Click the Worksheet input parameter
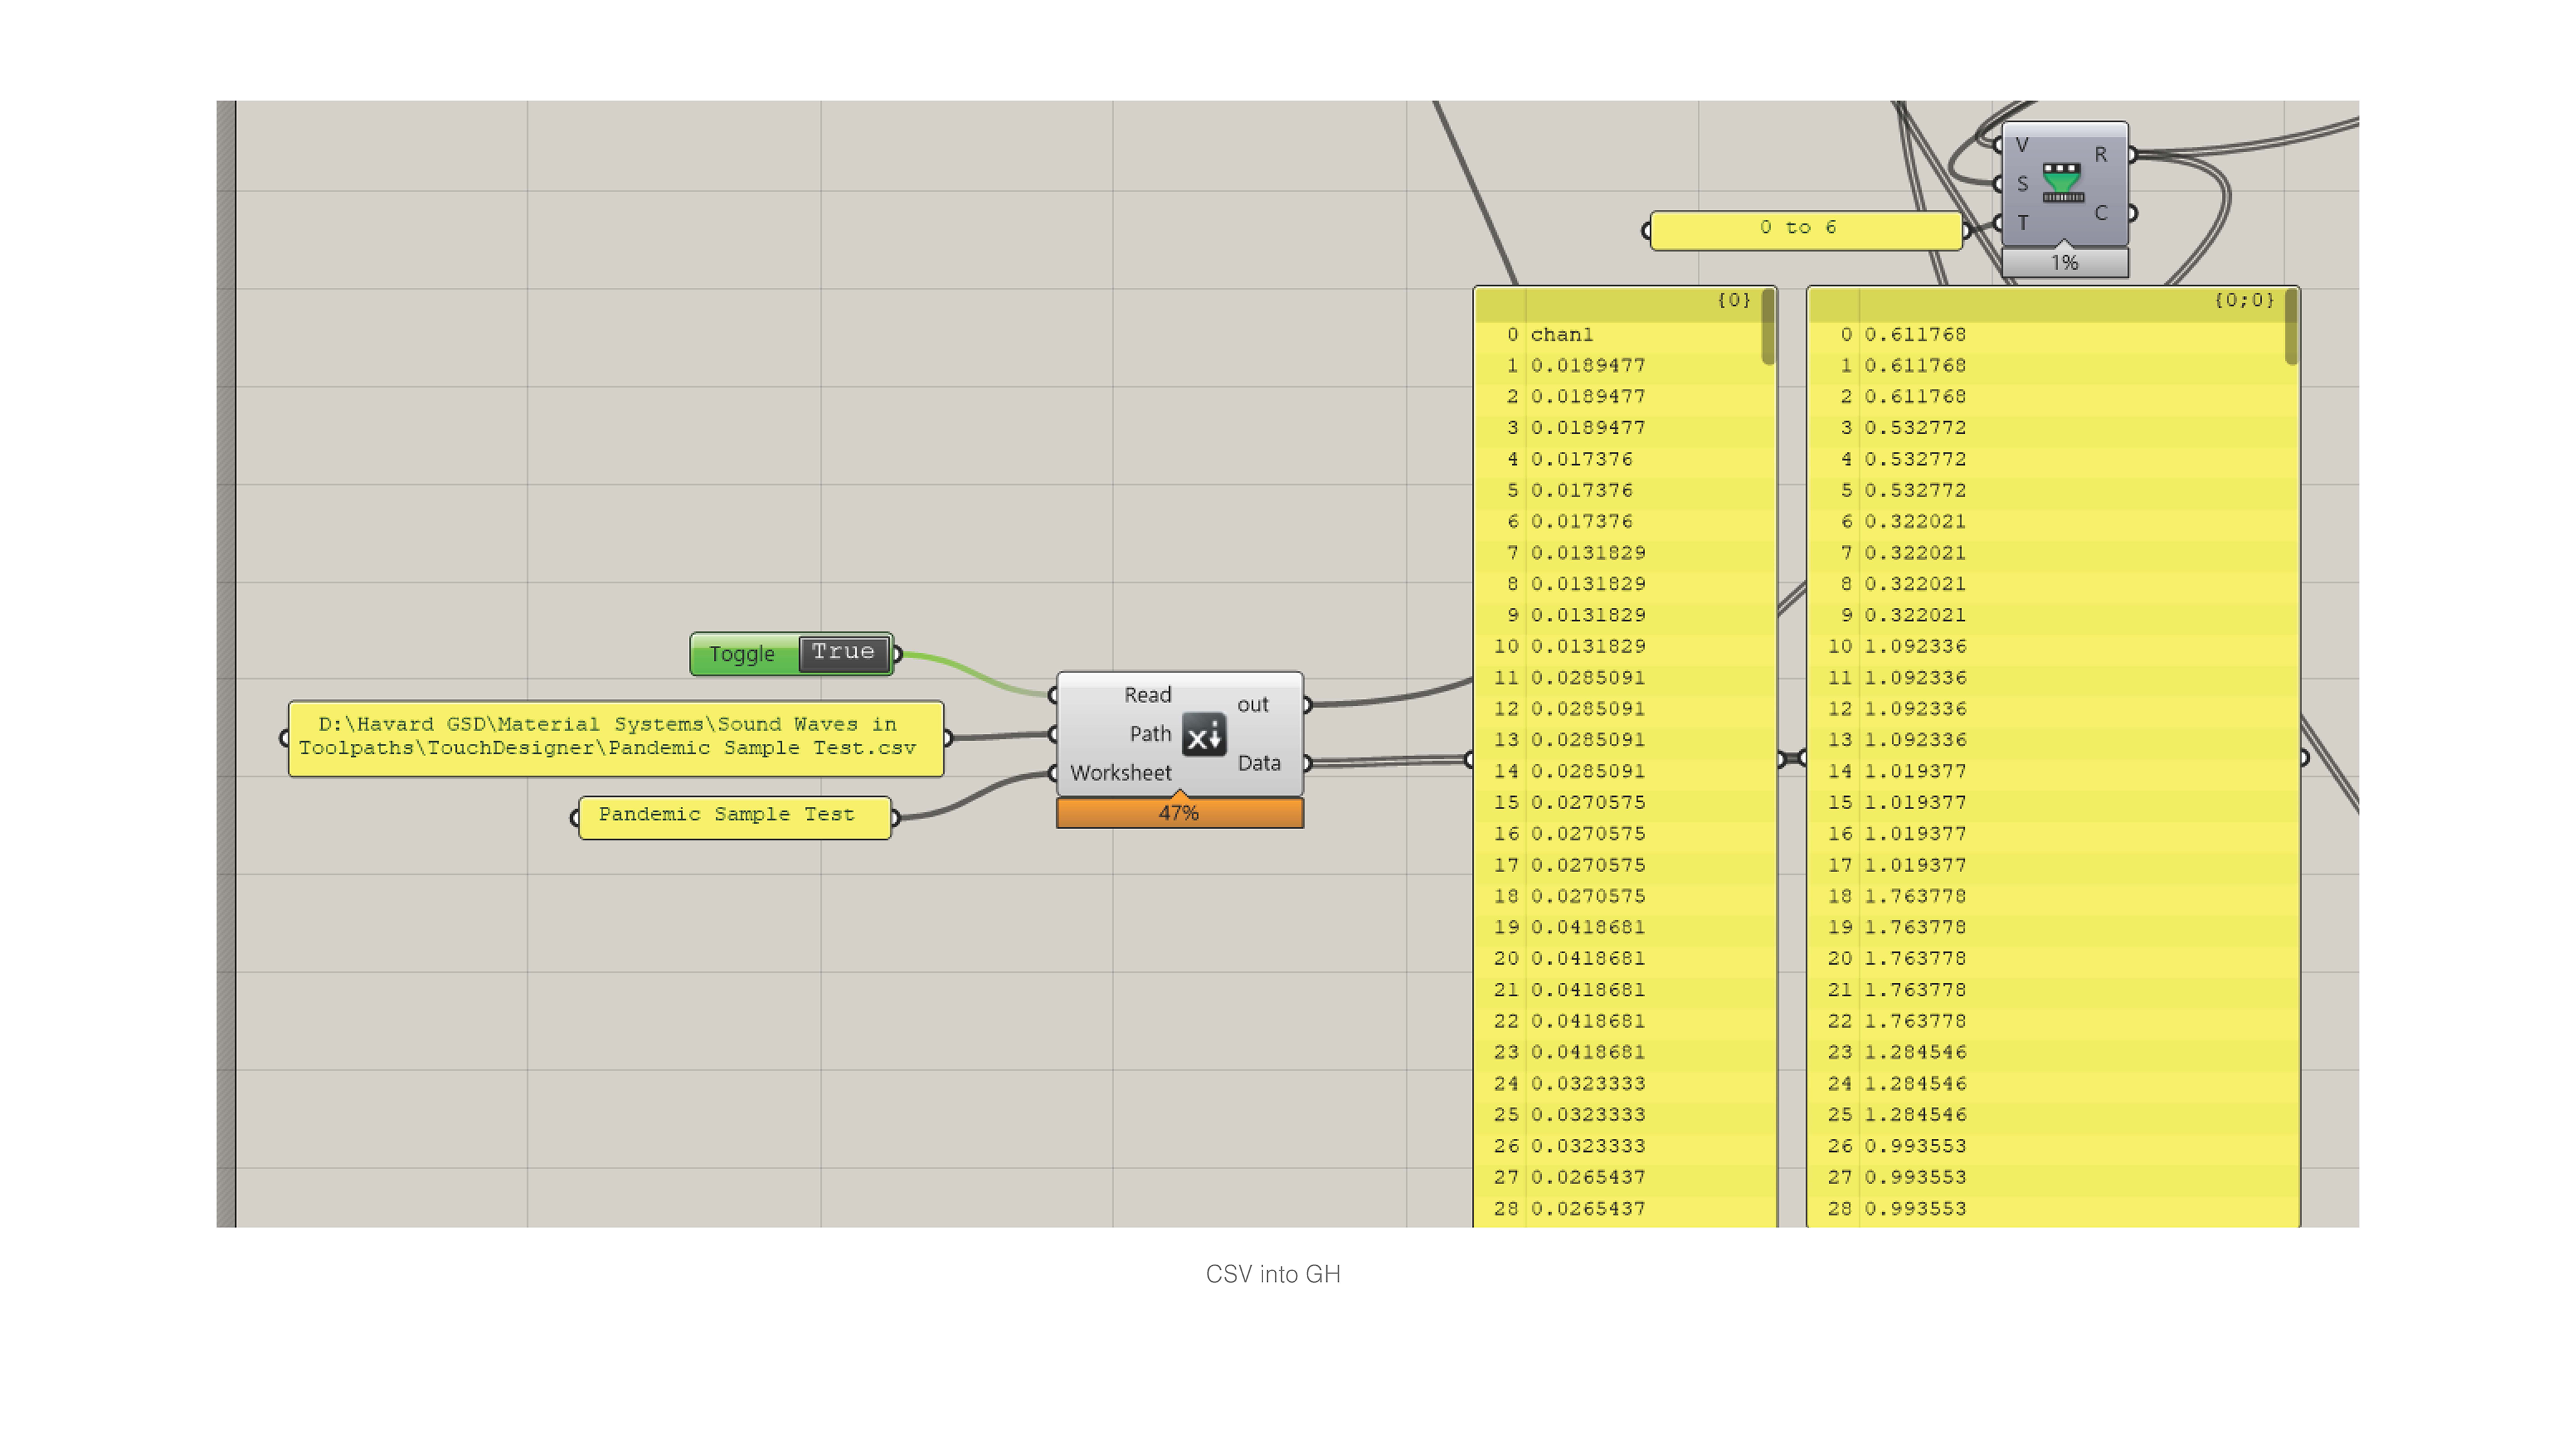 (x=1120, y=773)
